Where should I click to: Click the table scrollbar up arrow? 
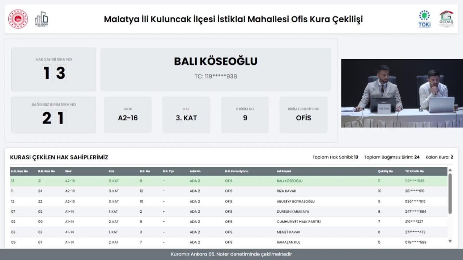coord(450,170)
